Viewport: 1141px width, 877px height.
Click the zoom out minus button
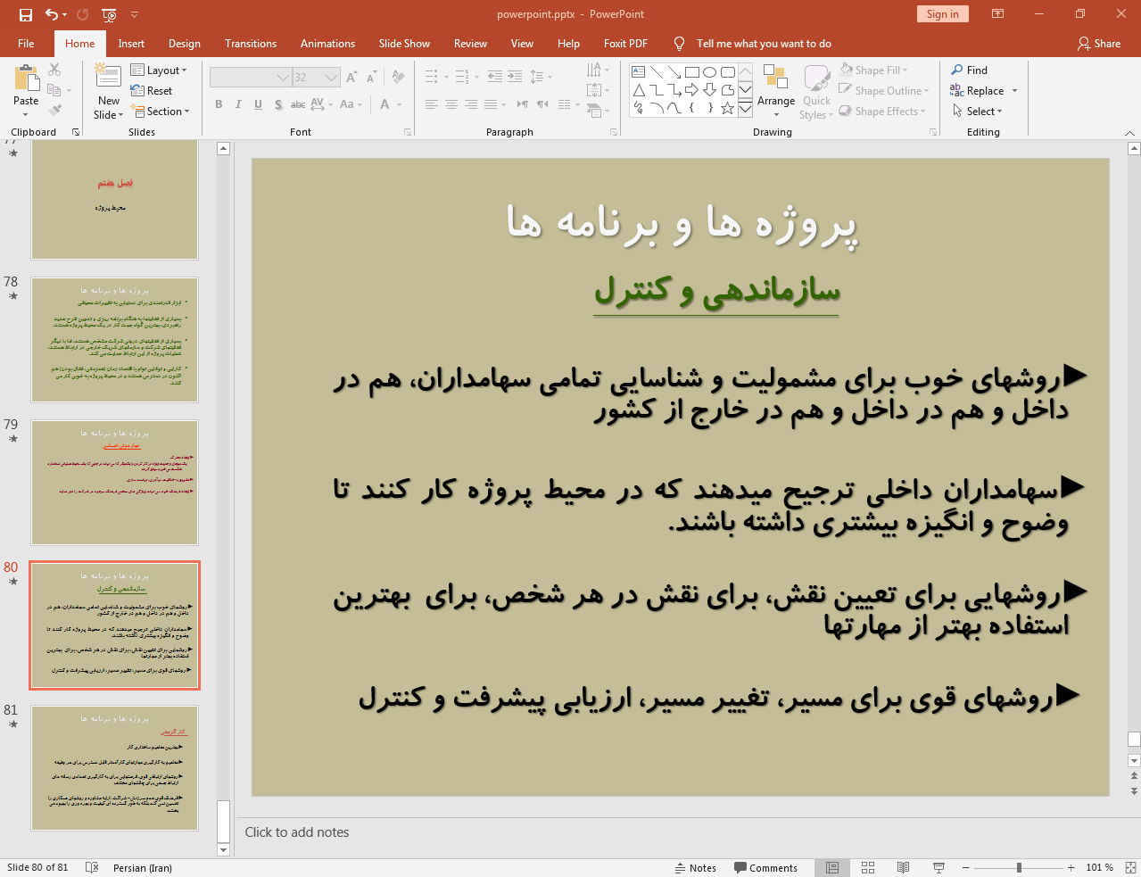click(965, 867)
